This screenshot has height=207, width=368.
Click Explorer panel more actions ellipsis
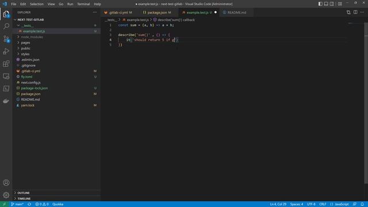pos(94,12)
